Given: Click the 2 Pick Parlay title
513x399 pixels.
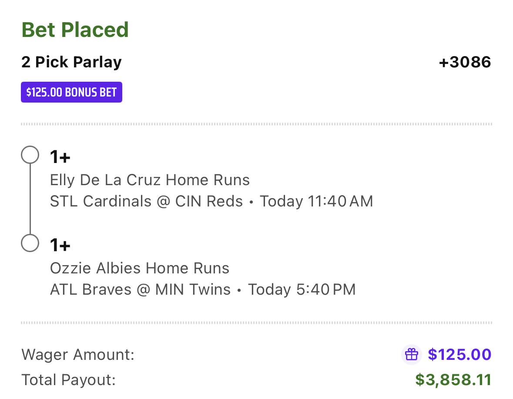Looking at the screenshot, I should (71, 62).
